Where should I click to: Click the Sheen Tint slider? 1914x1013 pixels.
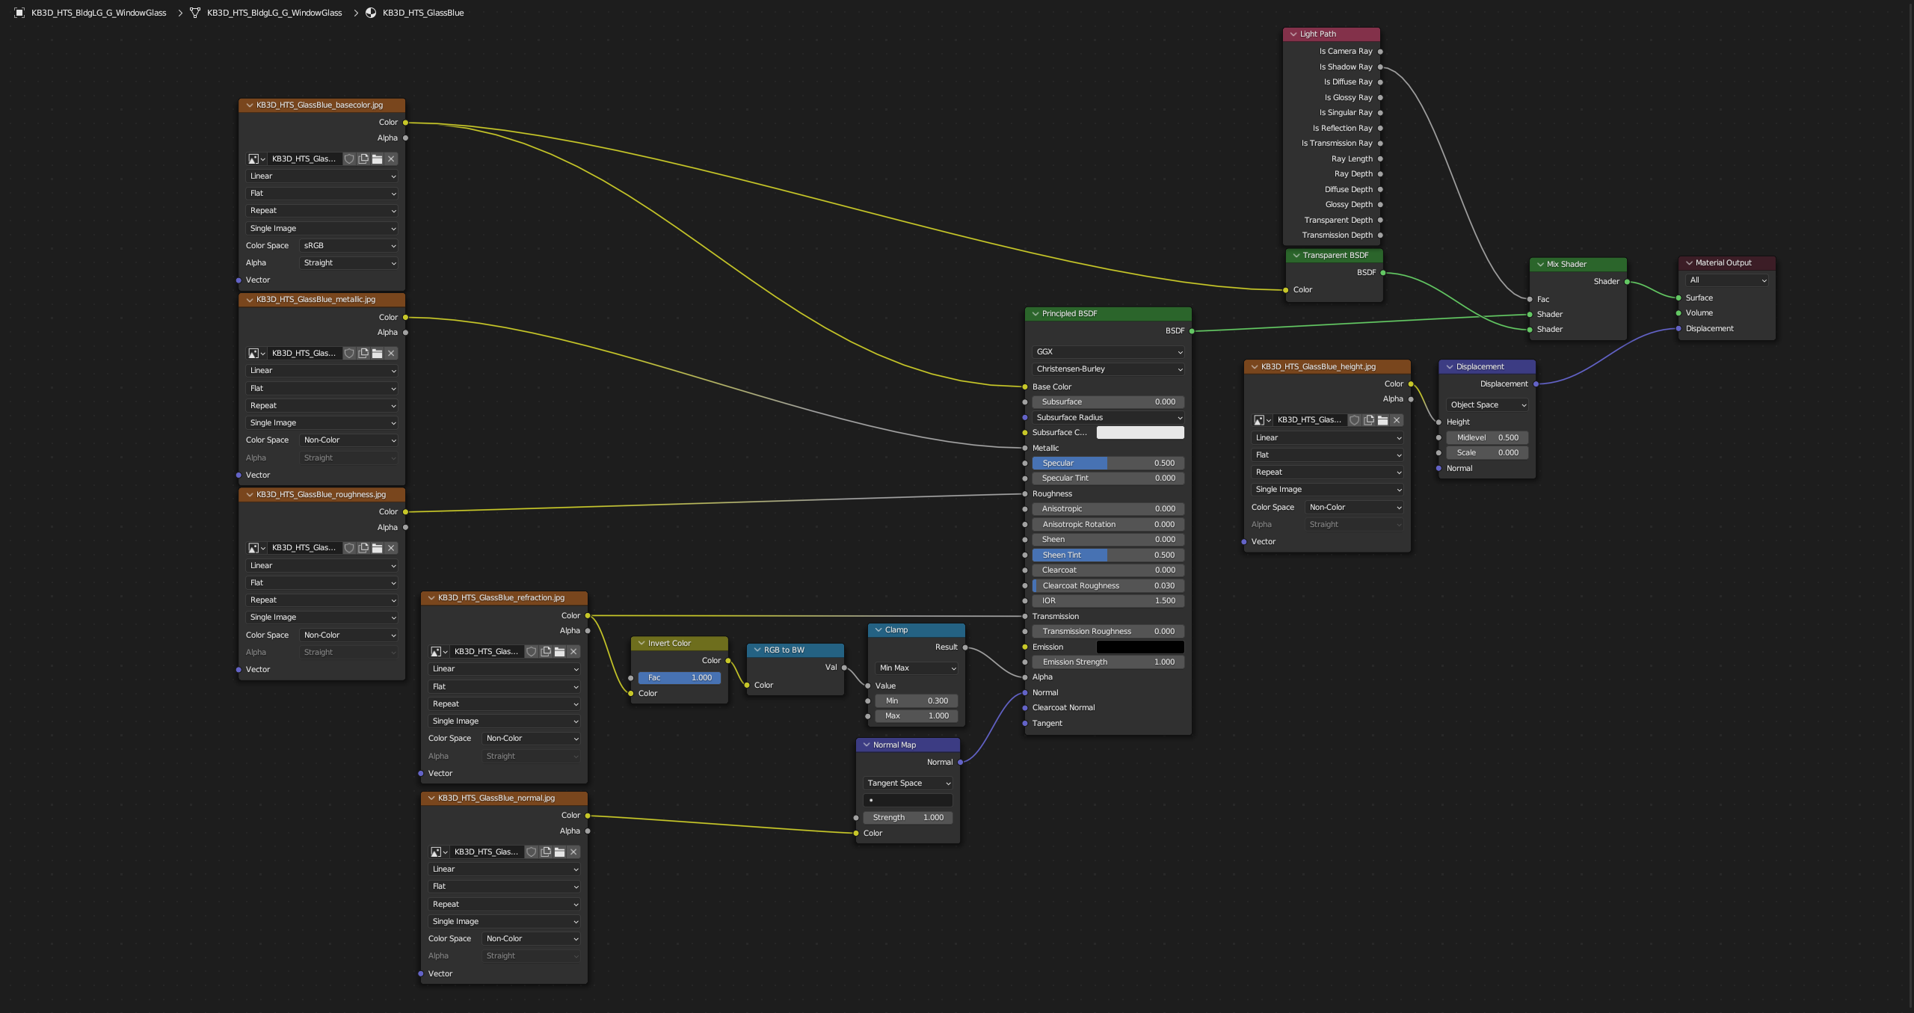1108,555
